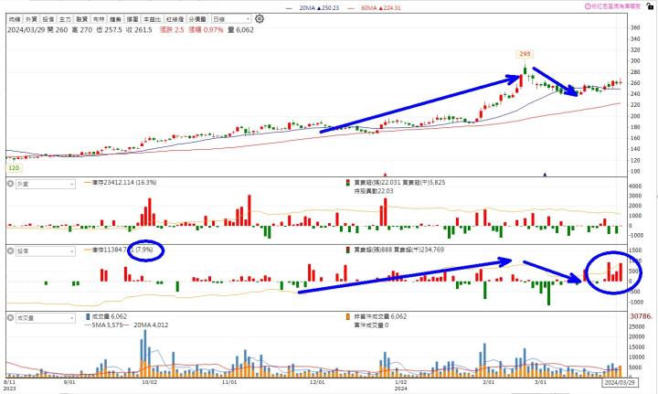Toggle the 趨勢 indicator button

pyautogui.click(x=115, y=19)
